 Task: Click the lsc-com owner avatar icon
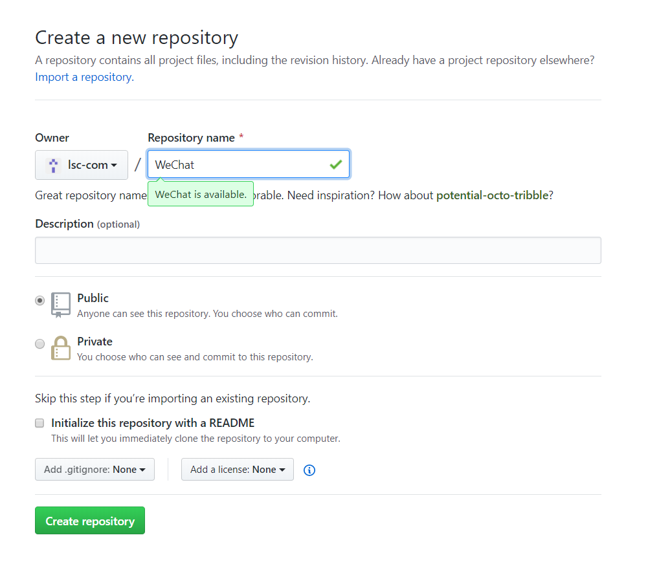coord(53,165)
